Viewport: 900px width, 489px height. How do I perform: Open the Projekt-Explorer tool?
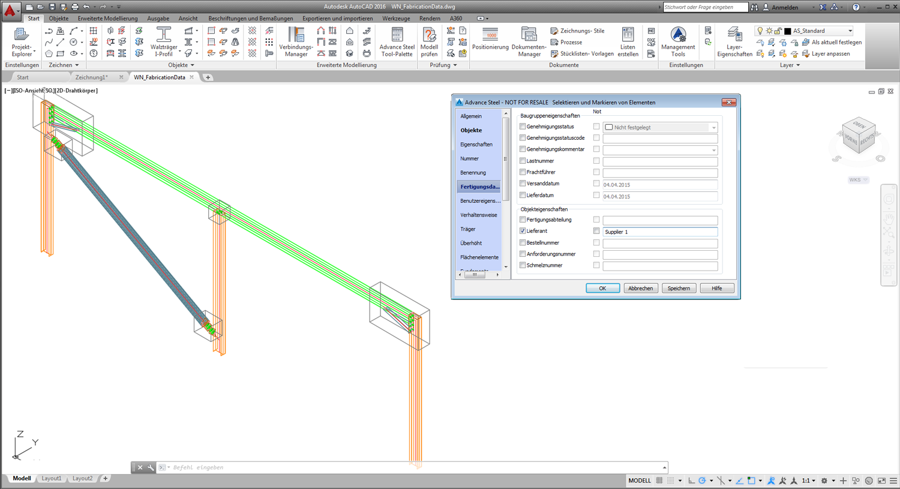click(x=22, y=42)
